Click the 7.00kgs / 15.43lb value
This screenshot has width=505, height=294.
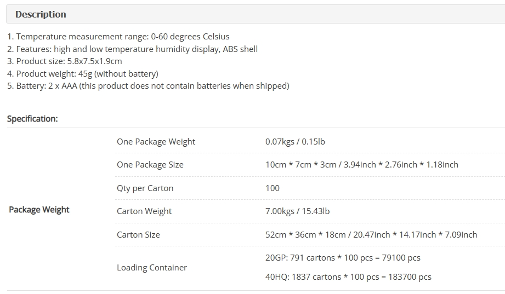tap(297, 211)
